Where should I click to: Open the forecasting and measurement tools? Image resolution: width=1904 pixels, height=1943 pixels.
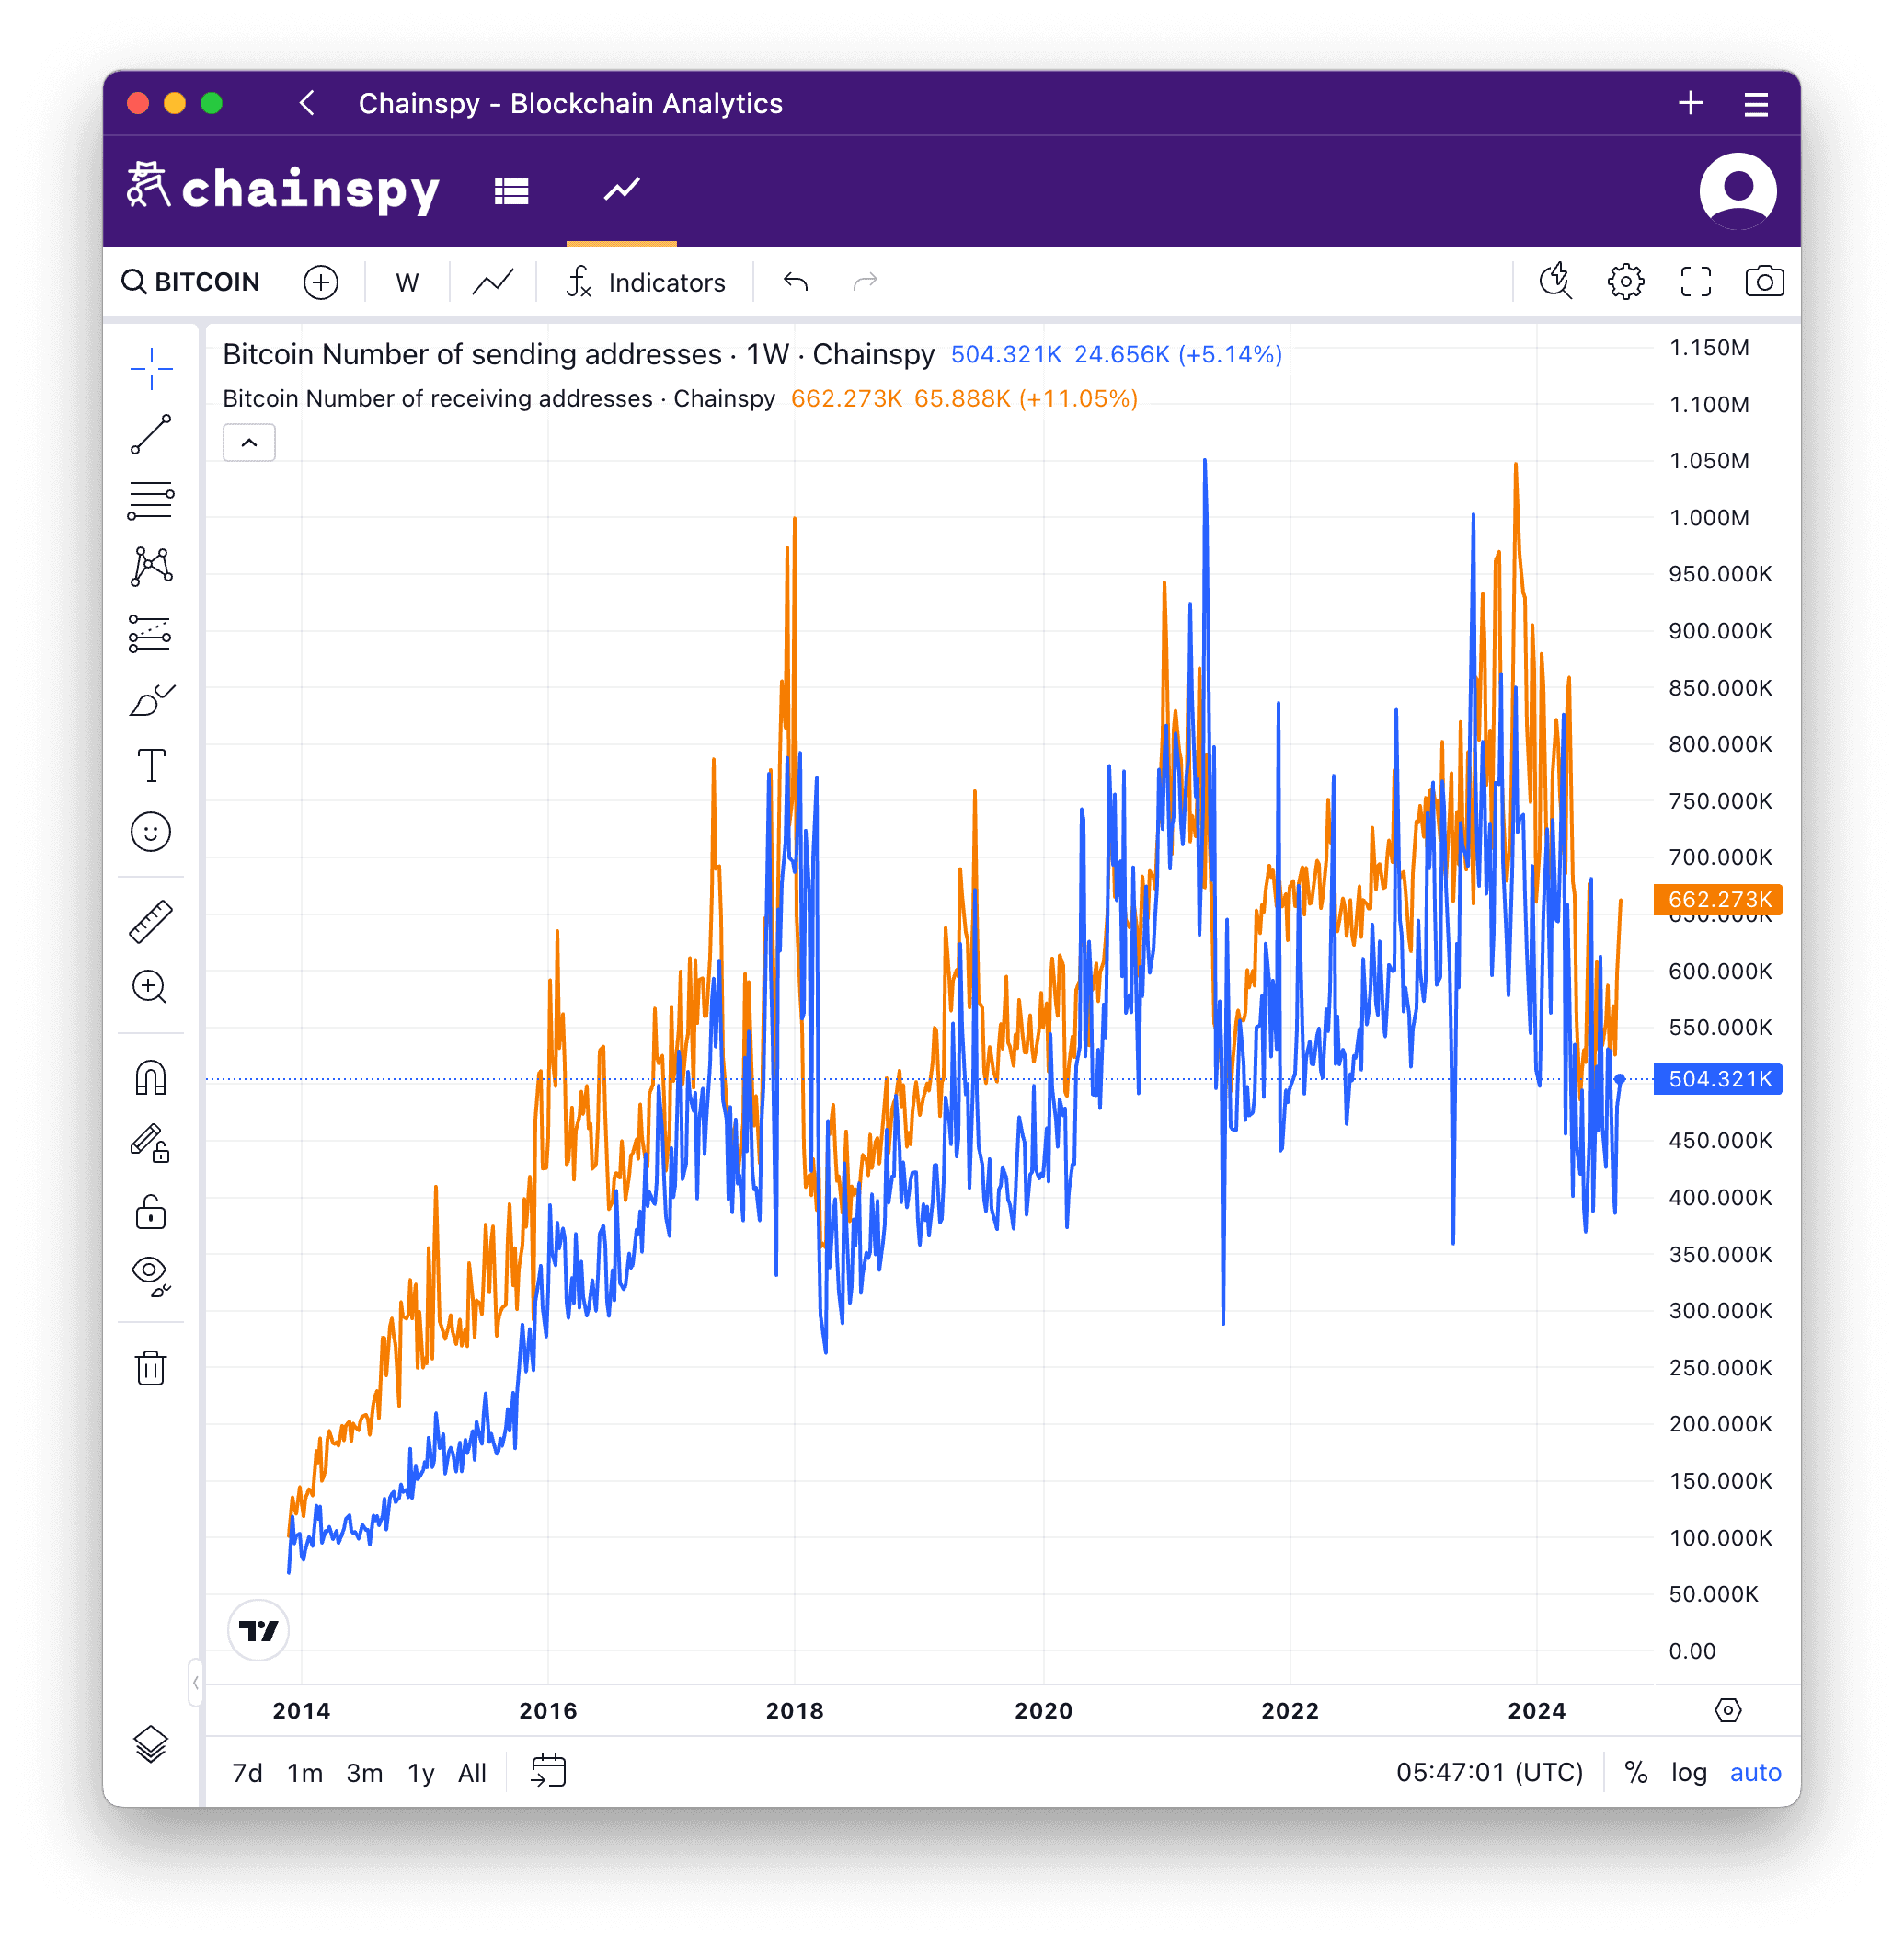(x=151, y=633)
